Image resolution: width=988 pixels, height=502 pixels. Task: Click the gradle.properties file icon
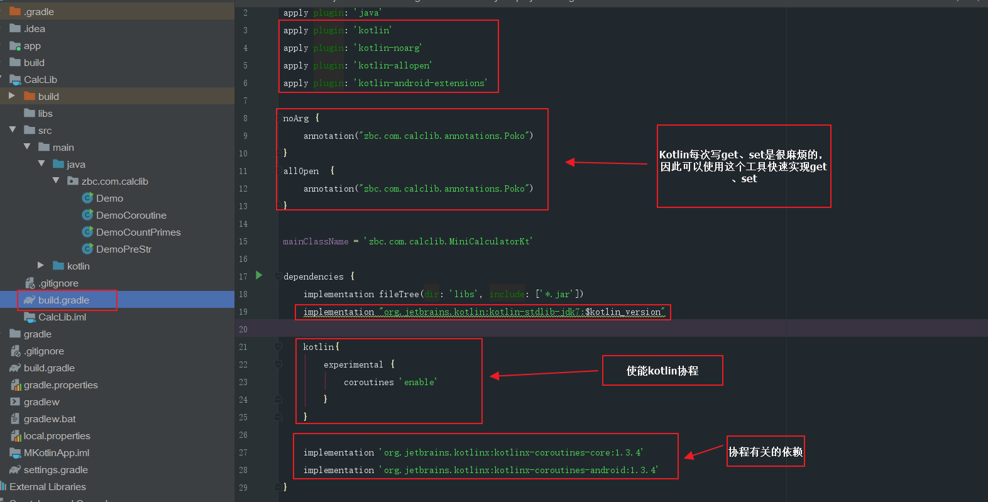pyautogui.click(x=16, y=385)
